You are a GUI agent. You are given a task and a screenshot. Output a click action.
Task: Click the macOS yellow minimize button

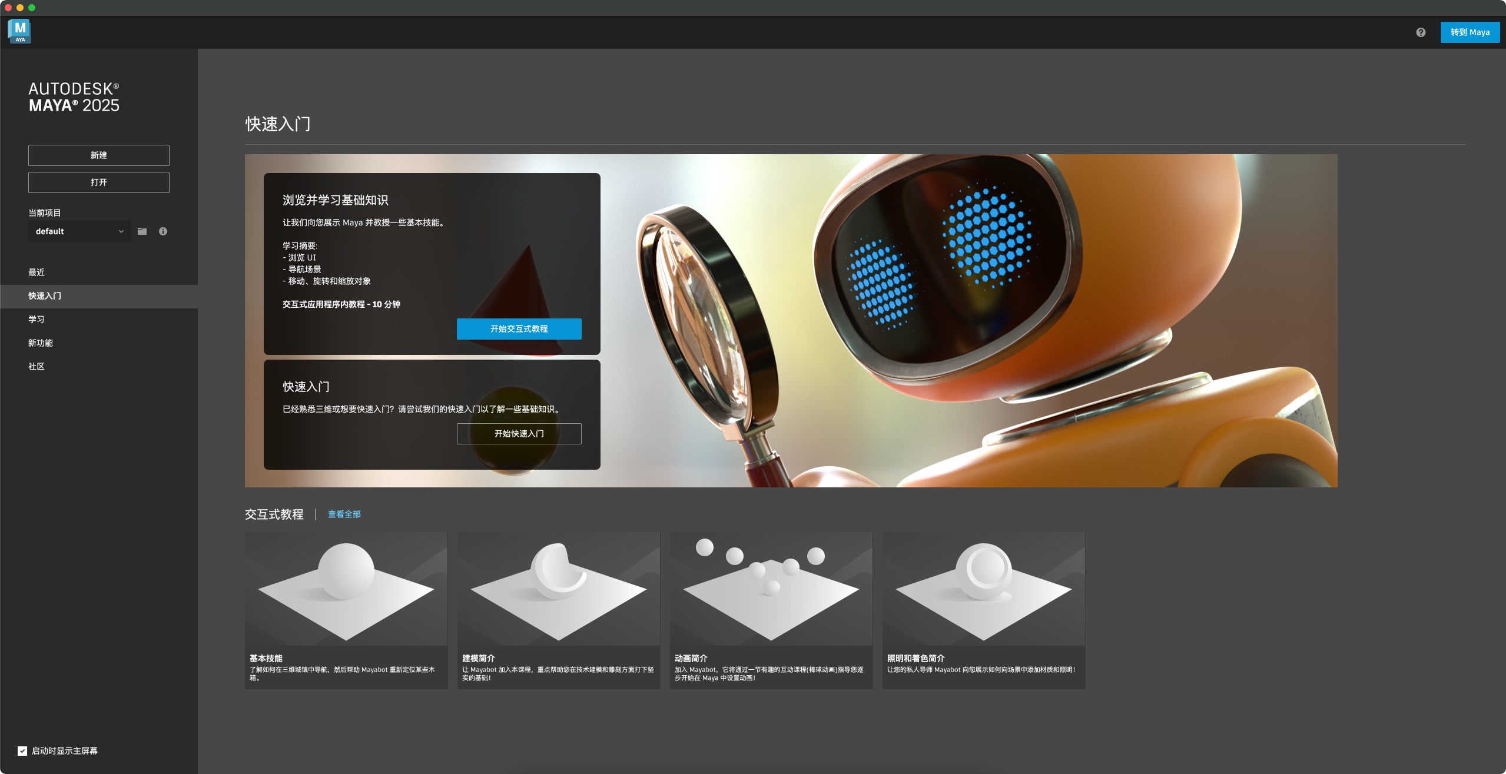pyautogui.click(x=20, y=8)
